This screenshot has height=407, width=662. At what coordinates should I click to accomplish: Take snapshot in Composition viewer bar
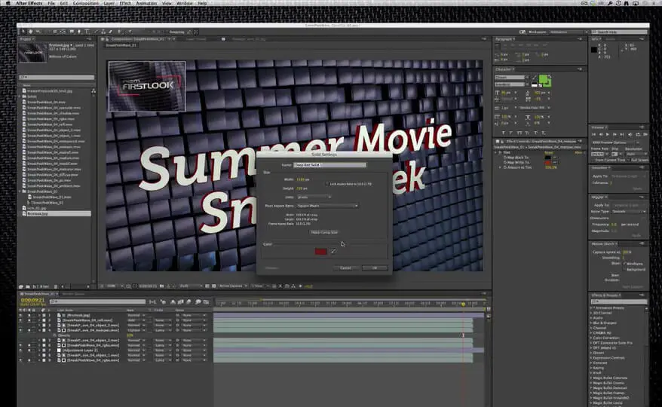pyautogui.click(x=161, y=286)
